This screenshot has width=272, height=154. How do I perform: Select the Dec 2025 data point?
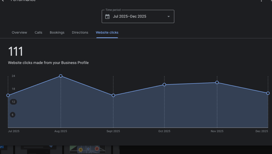(268, 93)
